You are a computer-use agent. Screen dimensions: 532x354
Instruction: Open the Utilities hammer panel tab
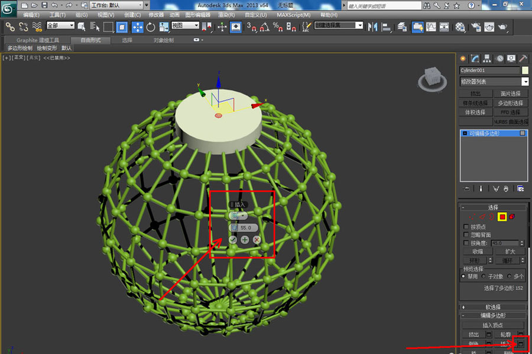523,59
